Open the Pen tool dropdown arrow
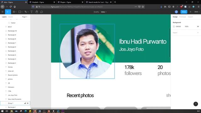 coord(28,12)
